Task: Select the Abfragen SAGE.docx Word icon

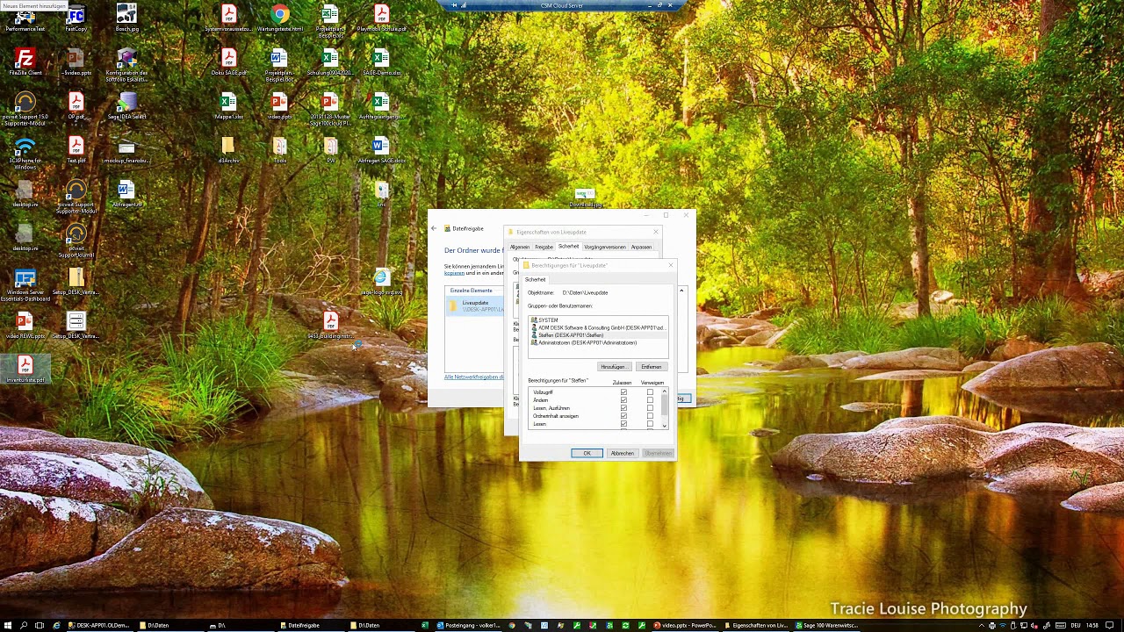Action: tap(381, 150)
